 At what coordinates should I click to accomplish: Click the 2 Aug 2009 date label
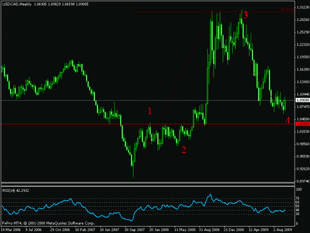(x=282, y=230)
